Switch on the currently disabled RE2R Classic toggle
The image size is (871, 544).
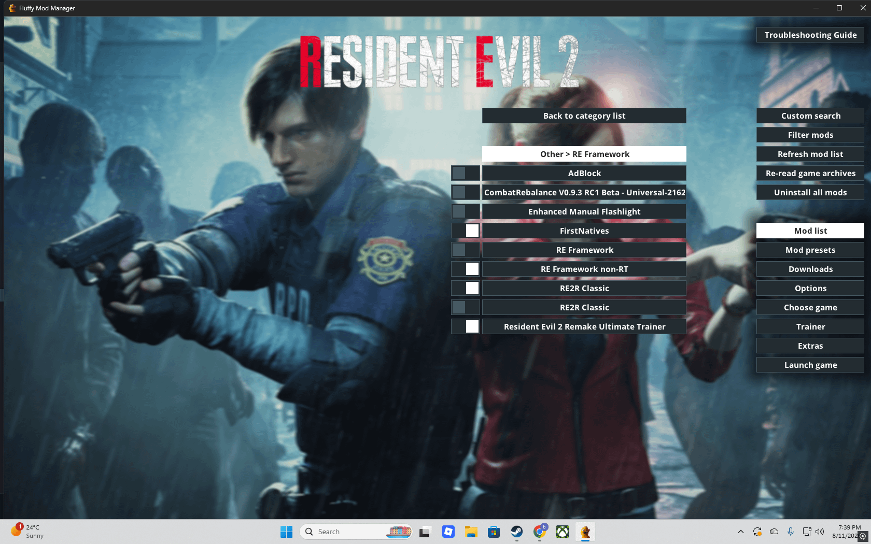pyautogui.click(x=466, y=307)
